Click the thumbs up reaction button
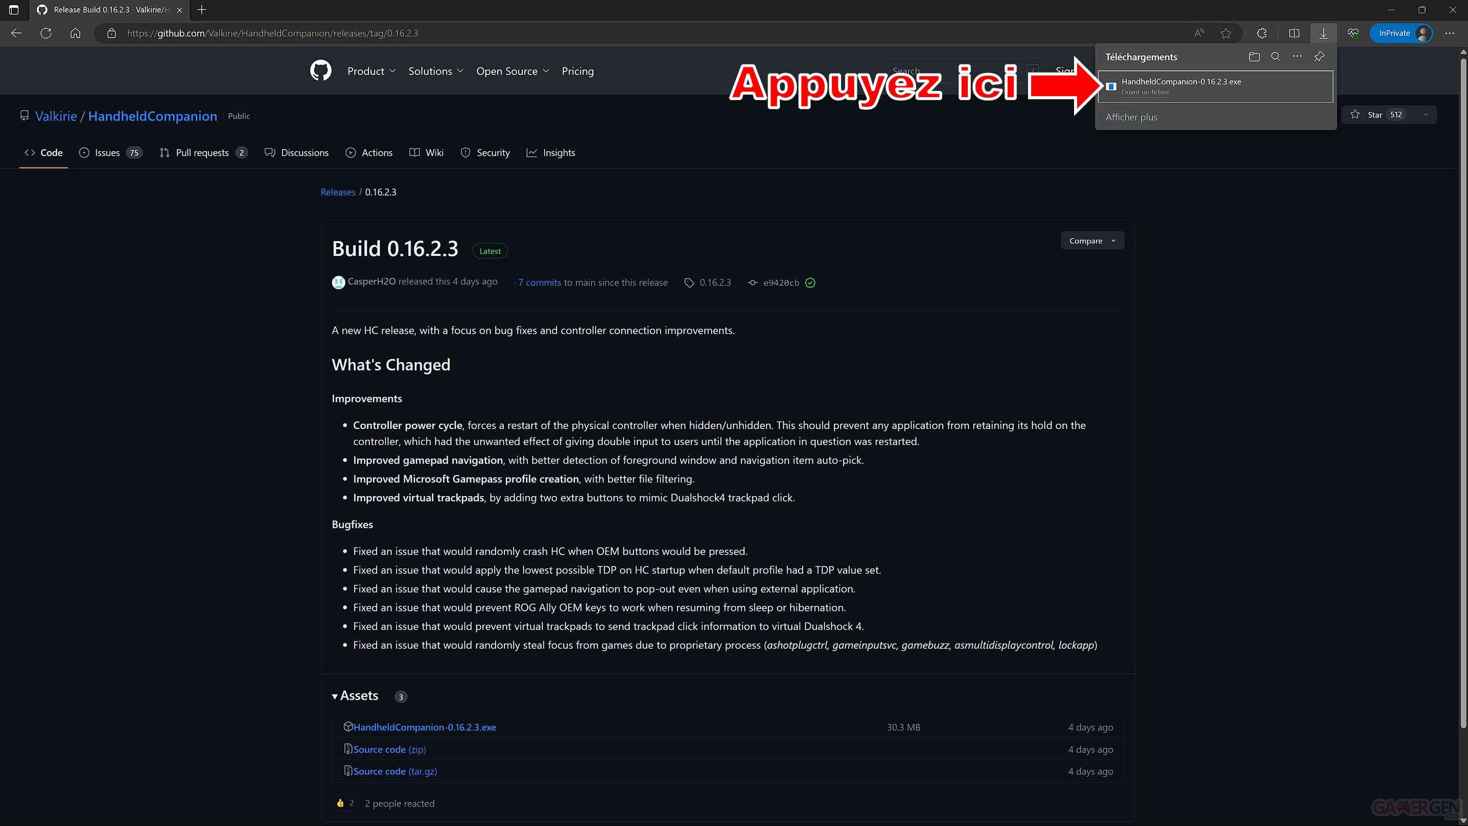The width and height of the screenshot is (1468, 826). [345, 803]
